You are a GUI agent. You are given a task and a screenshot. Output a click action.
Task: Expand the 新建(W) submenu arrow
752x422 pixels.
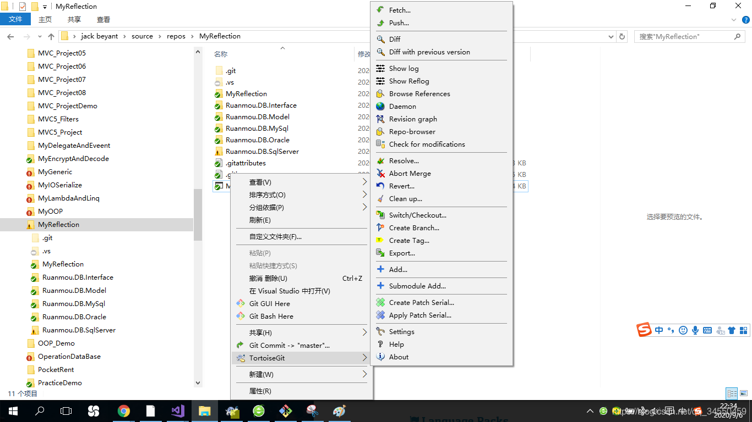pyautogui.click(x=364, y=374)
